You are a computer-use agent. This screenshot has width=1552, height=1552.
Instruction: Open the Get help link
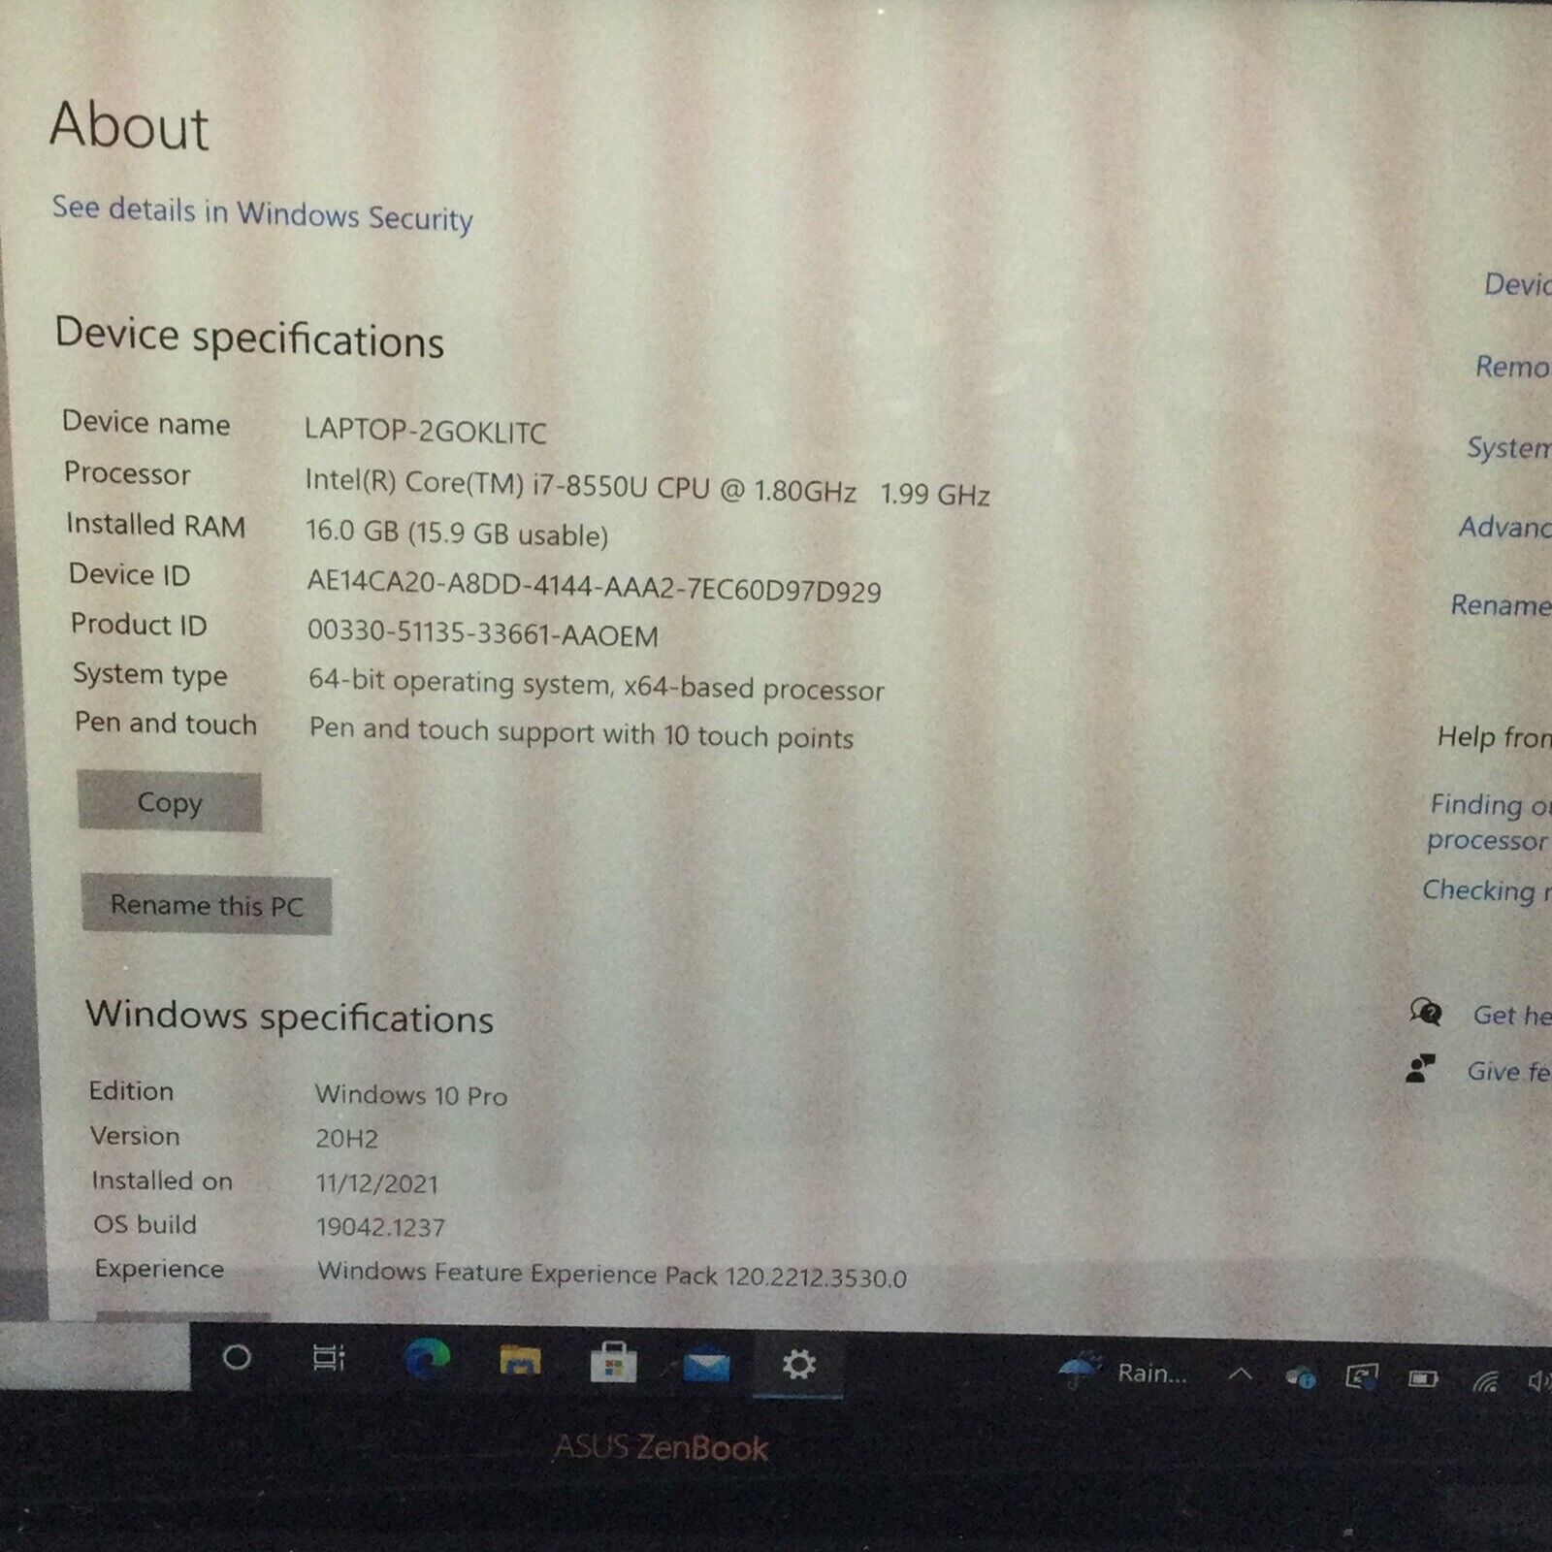[1511, 1016]
